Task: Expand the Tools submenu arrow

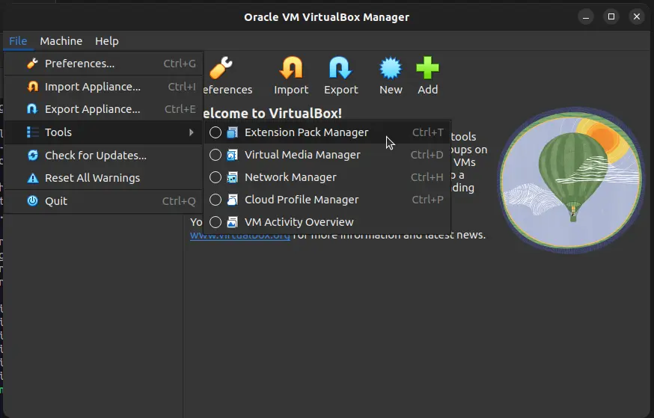Action: 191,132
